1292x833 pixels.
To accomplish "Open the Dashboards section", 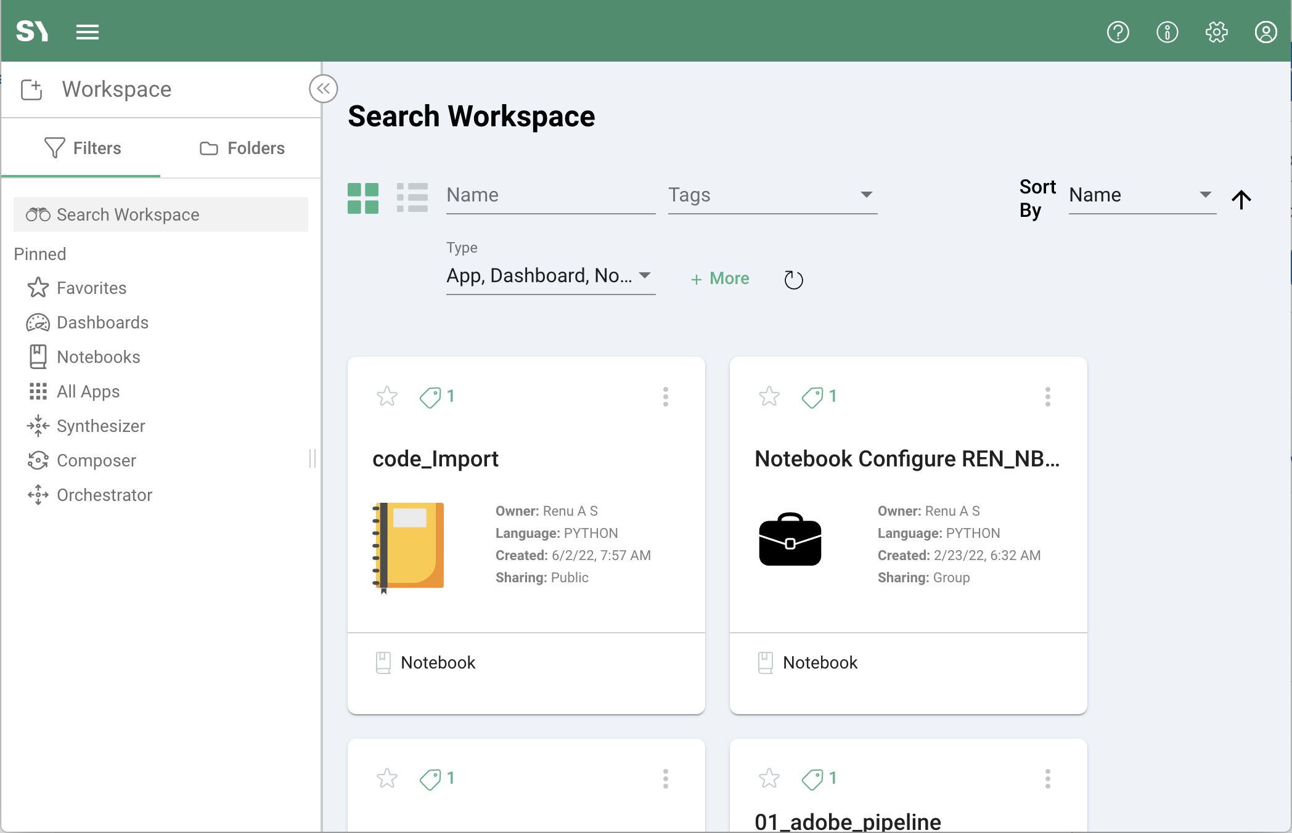I will click(102, 322).
